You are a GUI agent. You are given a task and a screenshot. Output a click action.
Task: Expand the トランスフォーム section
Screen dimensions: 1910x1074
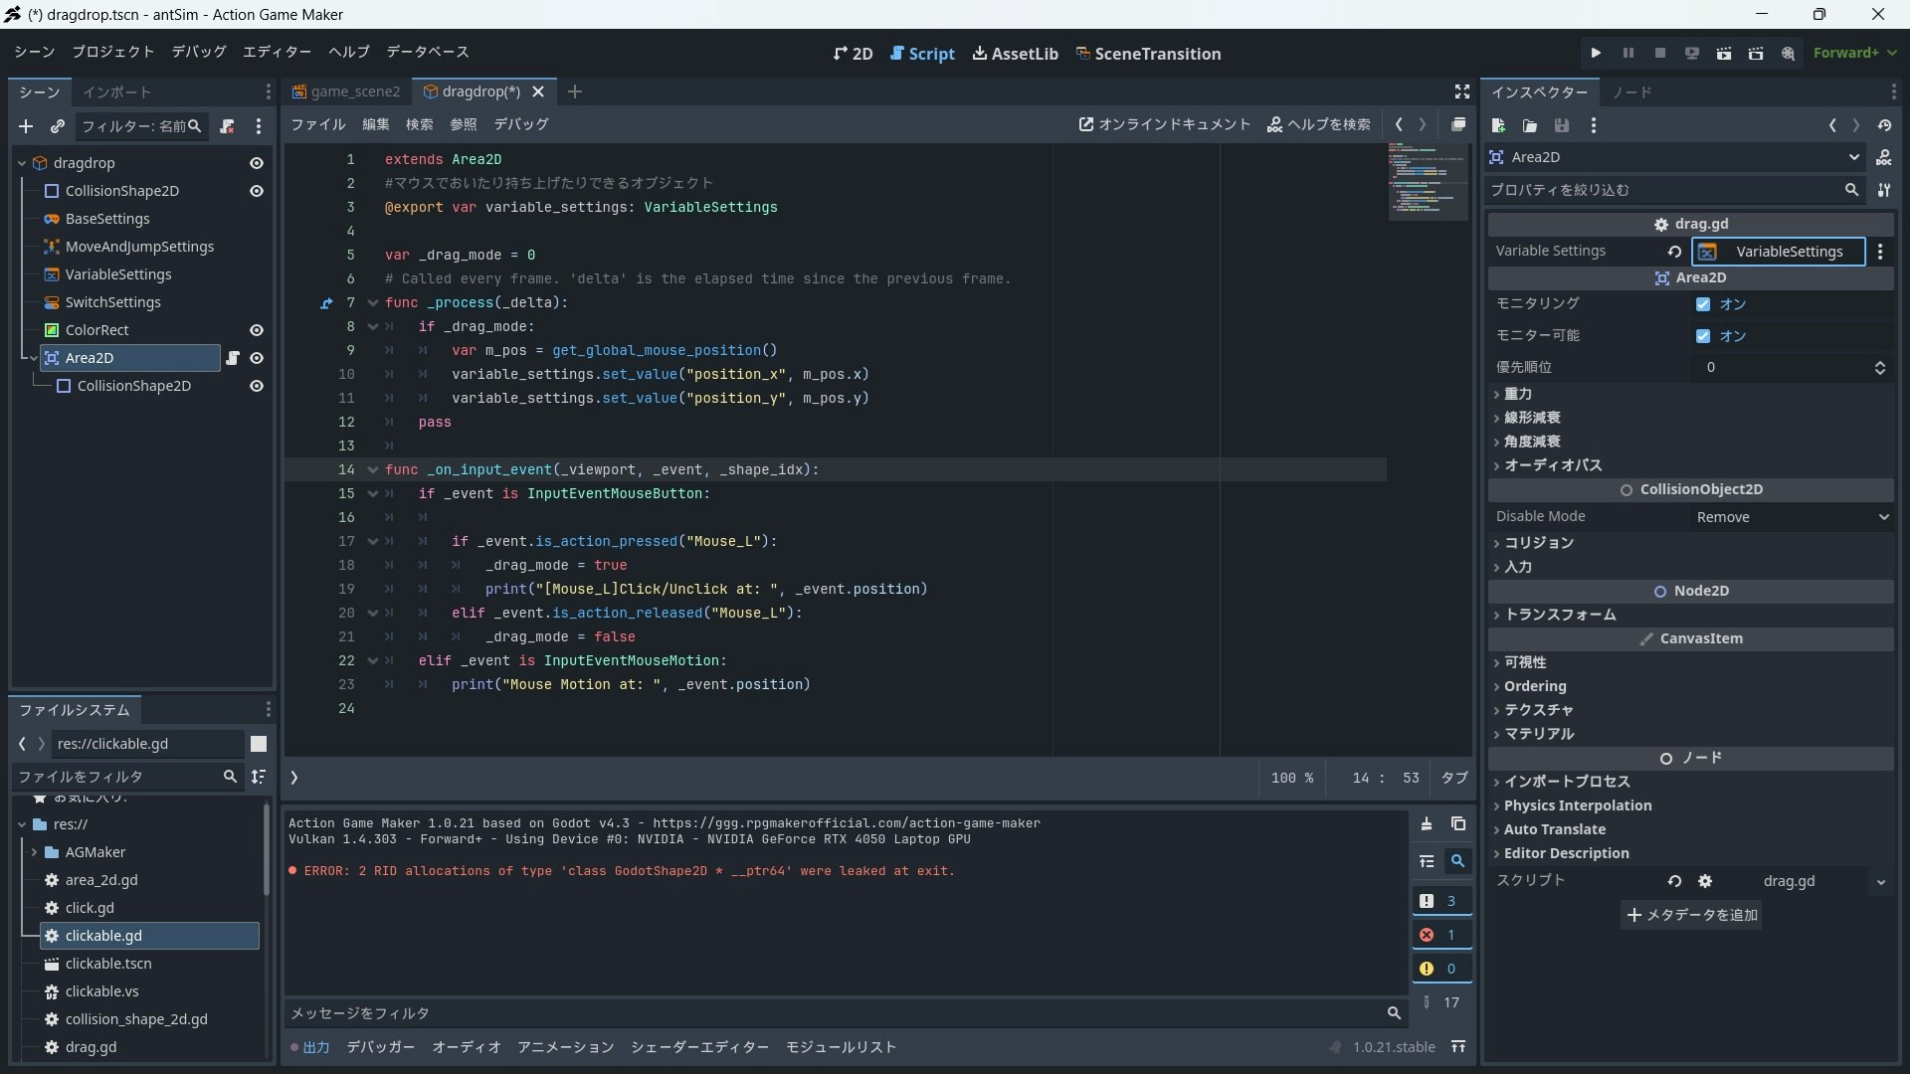[x=1558, y=615]
